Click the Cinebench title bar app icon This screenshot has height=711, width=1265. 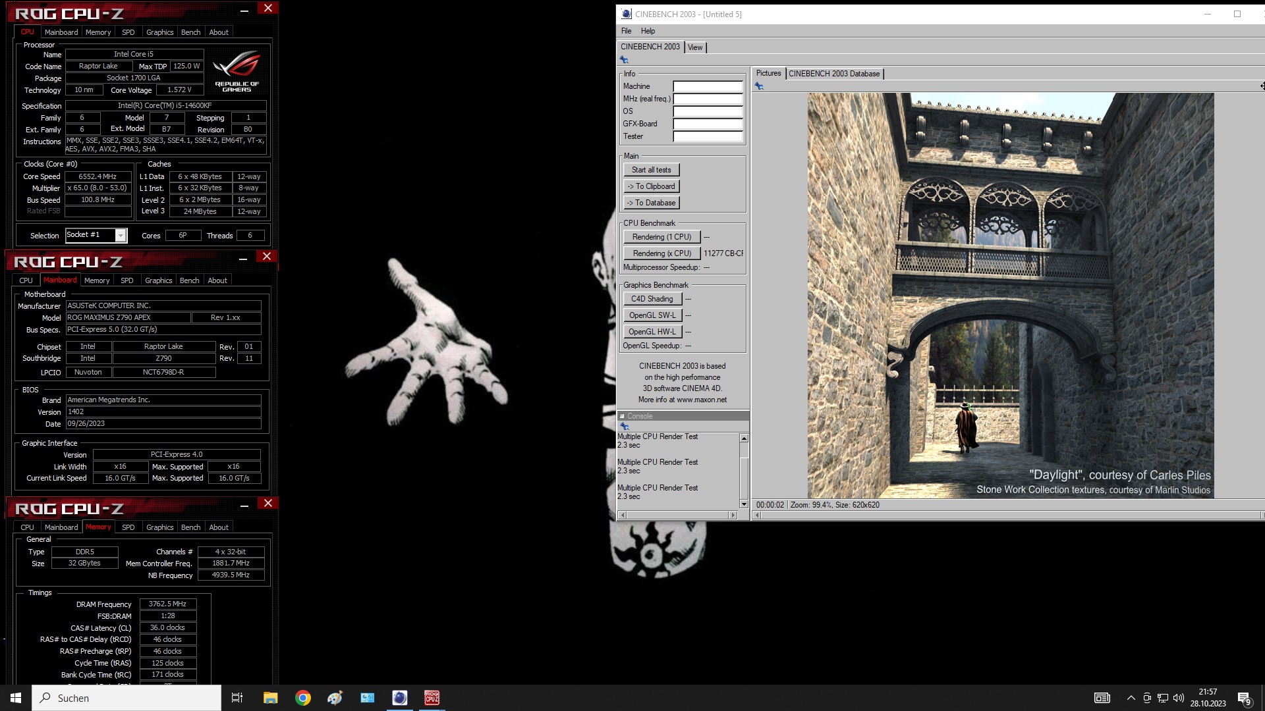pos(627,14)
